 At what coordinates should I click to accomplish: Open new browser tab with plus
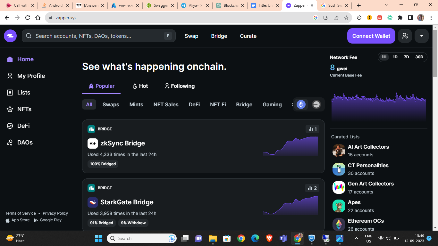(358, 5)
